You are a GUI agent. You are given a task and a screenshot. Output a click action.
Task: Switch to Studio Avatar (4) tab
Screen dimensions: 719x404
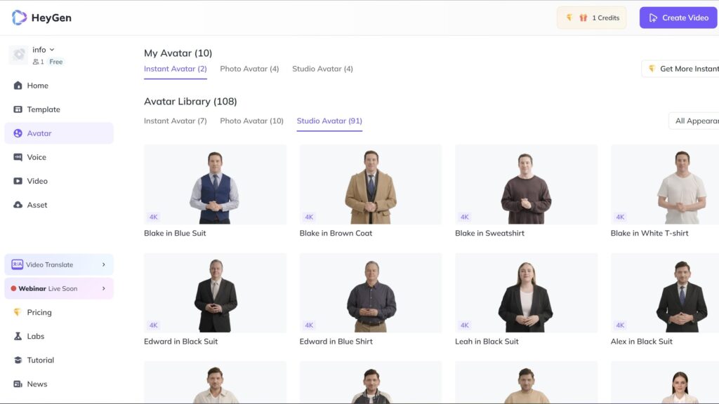322,69
